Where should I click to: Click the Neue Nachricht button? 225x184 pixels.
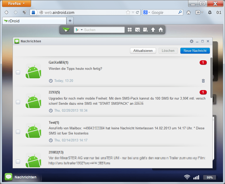pos(195,51)
